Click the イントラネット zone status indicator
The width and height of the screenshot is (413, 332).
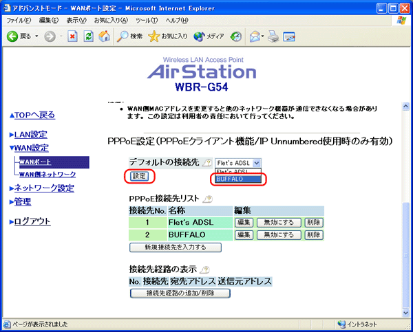coord(357,324)
